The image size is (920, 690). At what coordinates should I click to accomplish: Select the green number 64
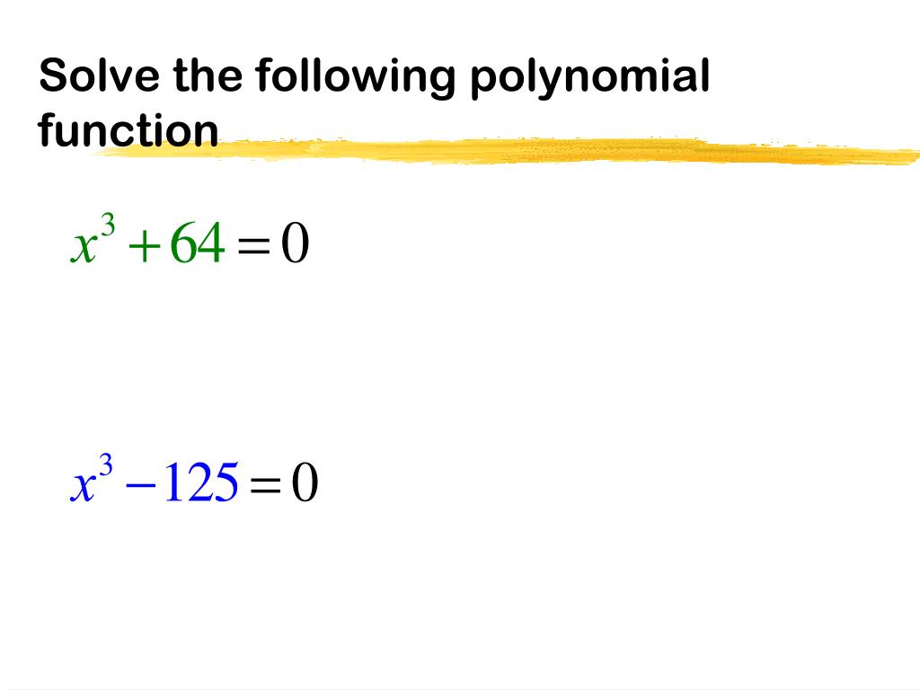click(x=197, y=242)
